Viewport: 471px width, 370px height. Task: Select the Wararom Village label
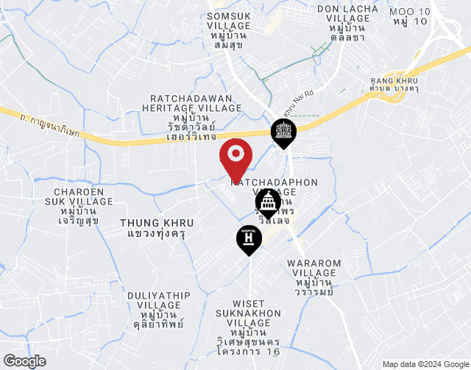(x=314, y=278)
